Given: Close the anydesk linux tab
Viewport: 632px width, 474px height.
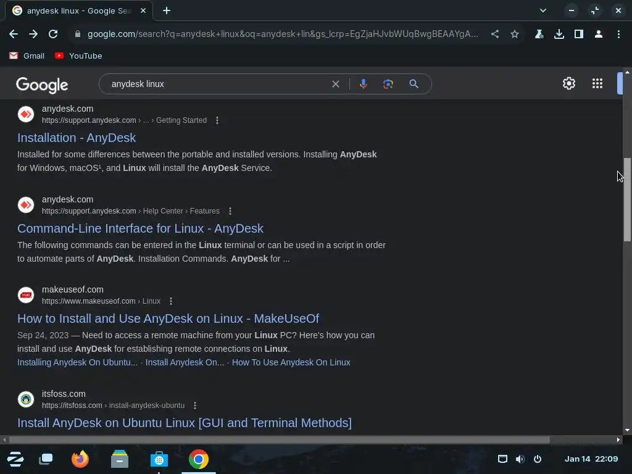Looking at the screenshot, I should click(143, 11).
